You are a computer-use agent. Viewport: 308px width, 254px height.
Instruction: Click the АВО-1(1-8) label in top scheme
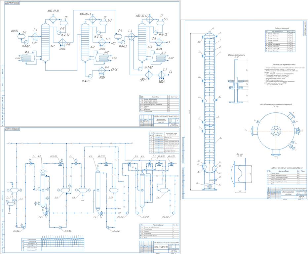point(53,11)
